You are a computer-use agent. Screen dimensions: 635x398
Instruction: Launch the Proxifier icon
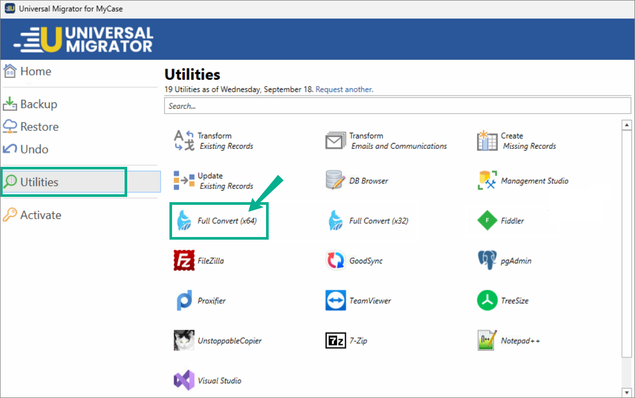point(184,301)
